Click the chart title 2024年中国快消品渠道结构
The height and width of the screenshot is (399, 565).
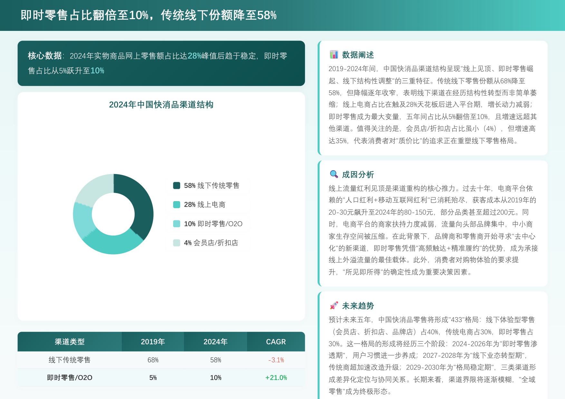tap(162, 104)
